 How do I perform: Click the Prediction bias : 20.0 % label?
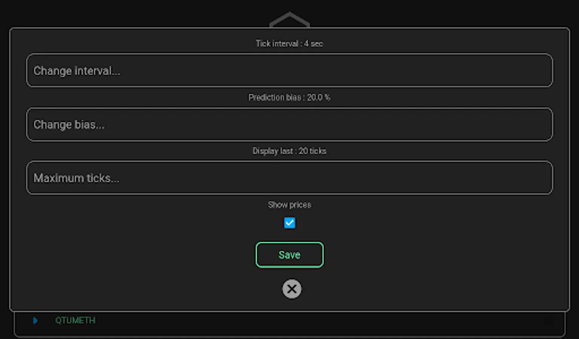pos(289,98)
